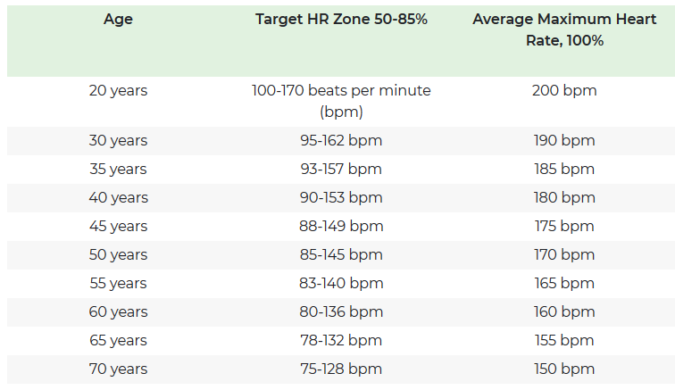Click the 170 bpm maximum for age 50

click(x=563, y=254)
